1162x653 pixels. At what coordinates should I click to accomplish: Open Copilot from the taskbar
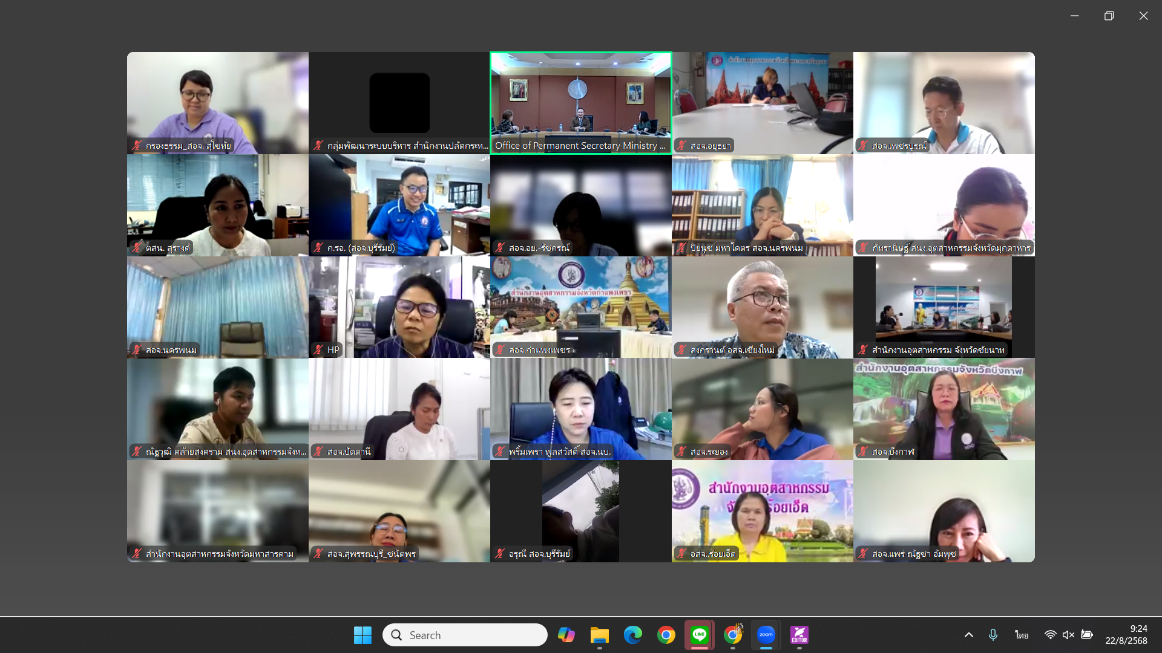tap(566, 635)
